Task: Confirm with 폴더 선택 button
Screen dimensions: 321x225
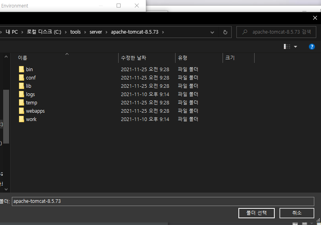Action: (256, 213)
